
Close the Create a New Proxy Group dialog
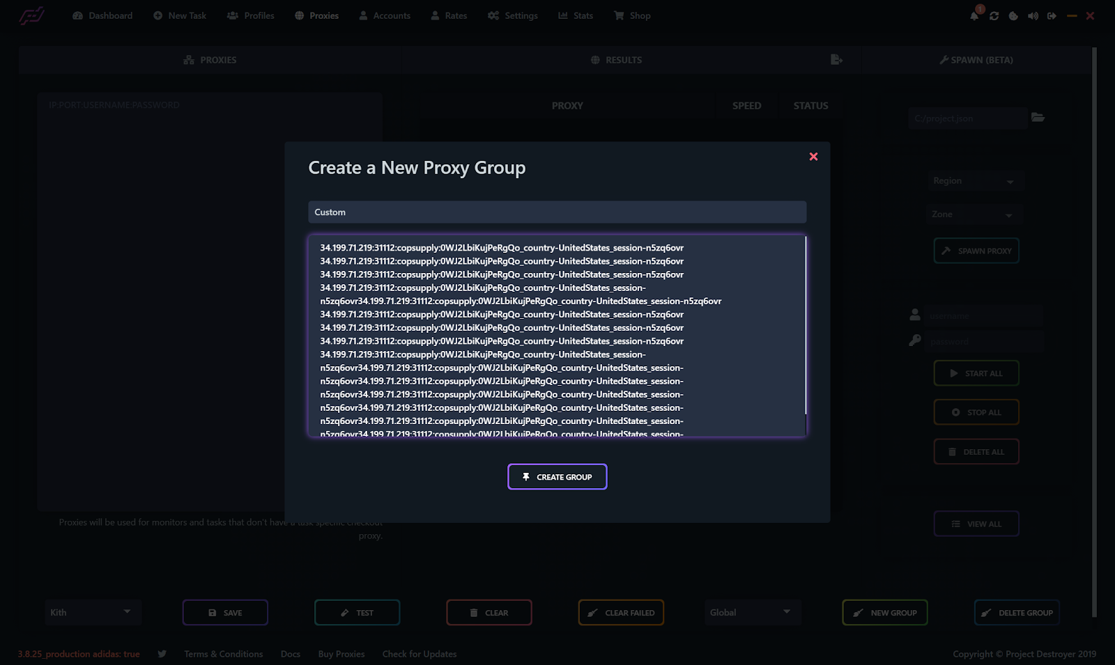tap(813, 157)
